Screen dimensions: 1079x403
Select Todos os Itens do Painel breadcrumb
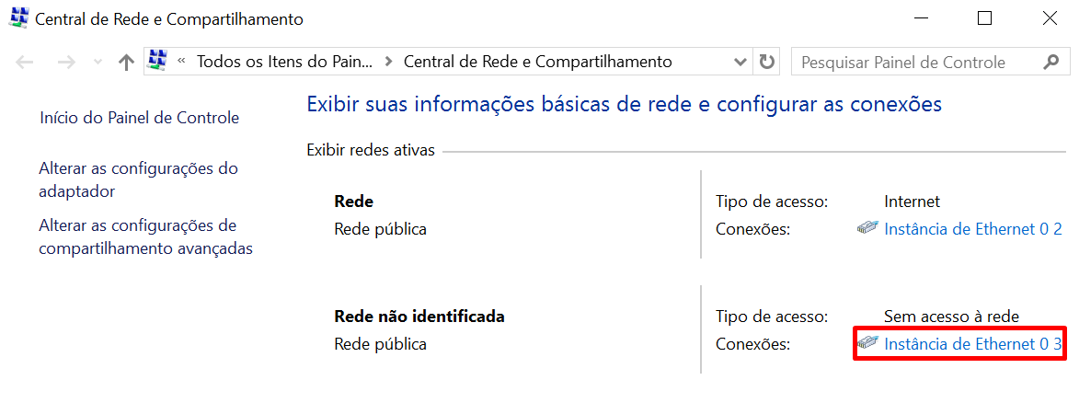285,63
